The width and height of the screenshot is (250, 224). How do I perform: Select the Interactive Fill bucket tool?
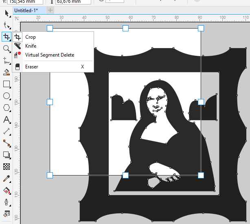6,190
